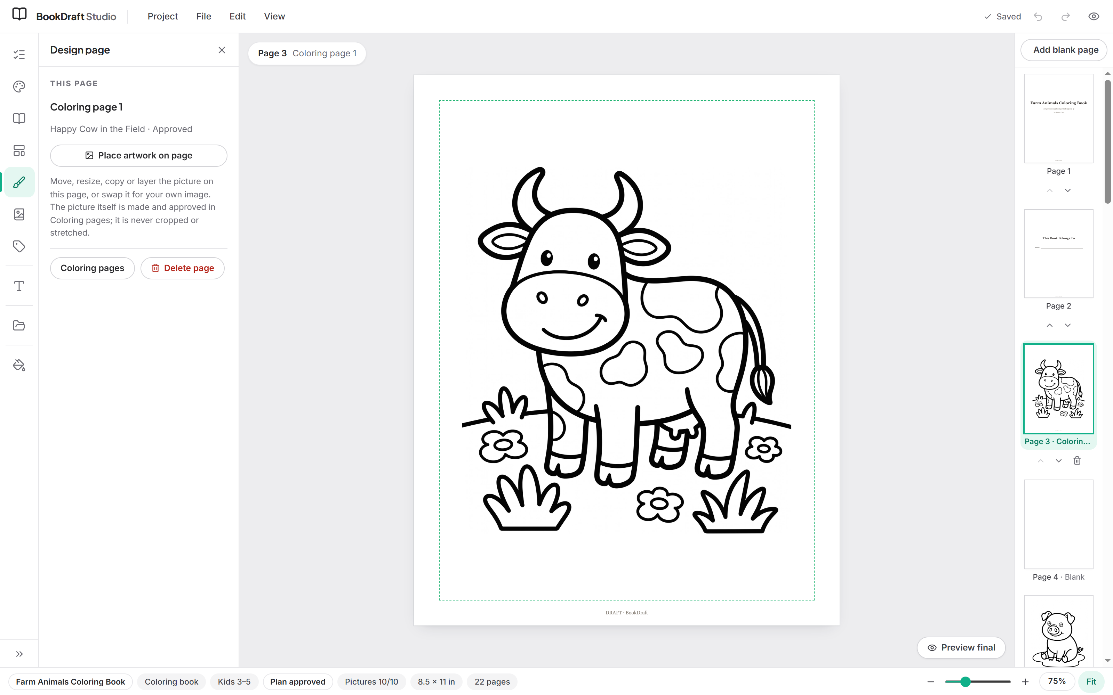1113x695 pixels.
Task: Zoom in with the plus icon
Action: coord(1025,681)
